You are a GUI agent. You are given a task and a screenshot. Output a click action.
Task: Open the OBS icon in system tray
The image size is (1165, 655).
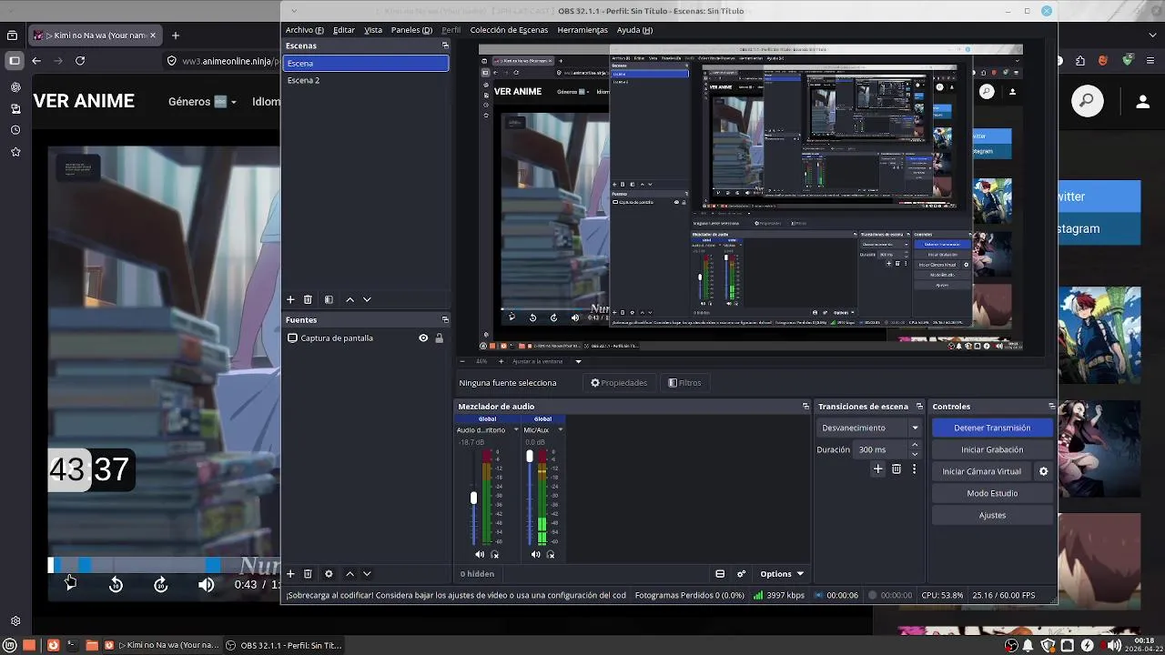(x=1011, y=646)
